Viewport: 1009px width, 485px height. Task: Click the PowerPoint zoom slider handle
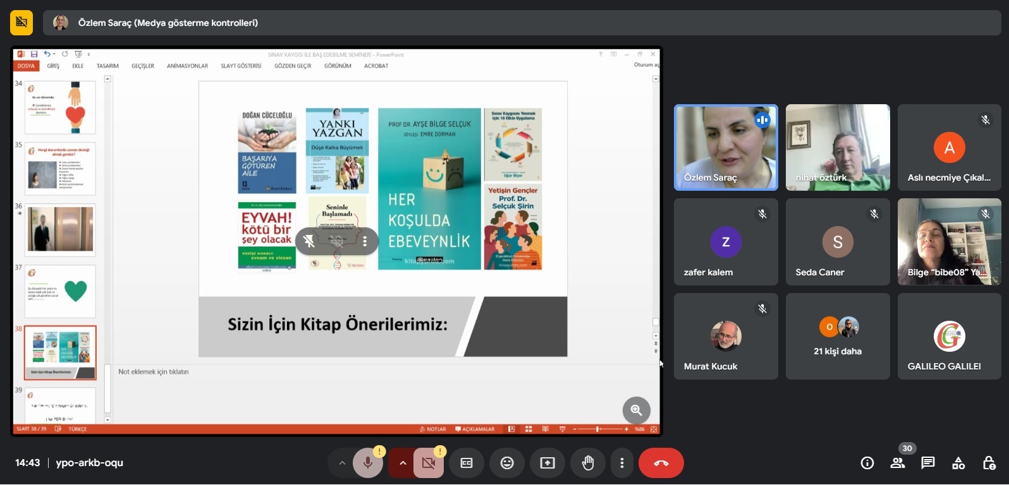pyautogui.click(x=597, y=429)
